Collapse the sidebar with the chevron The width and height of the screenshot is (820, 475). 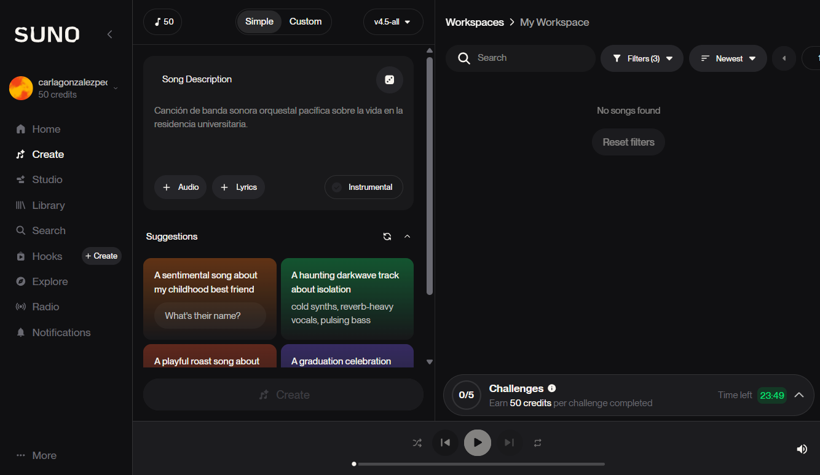(x=109, y=34)
